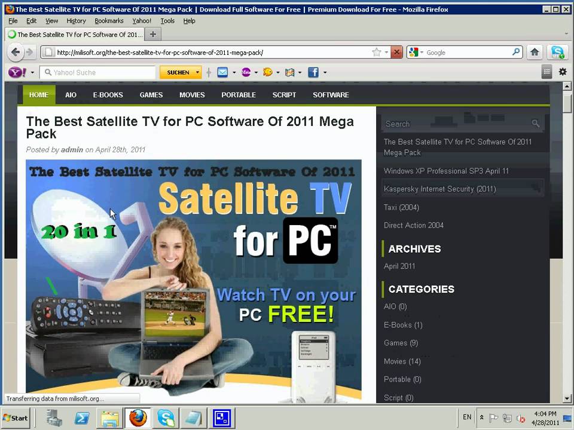Click the sidebar search magnifier icon

click(x=535, y=123)
